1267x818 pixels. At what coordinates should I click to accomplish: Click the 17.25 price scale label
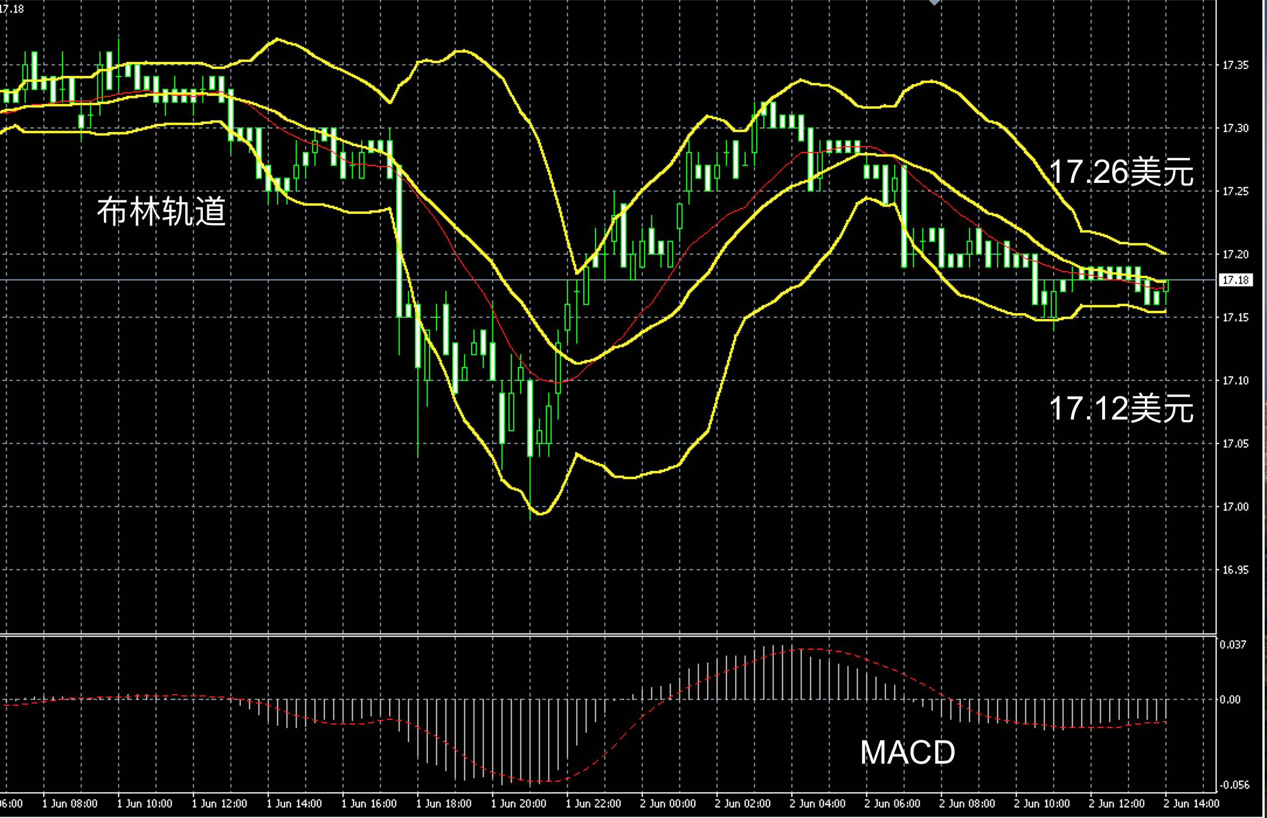tap(1235, 191)
